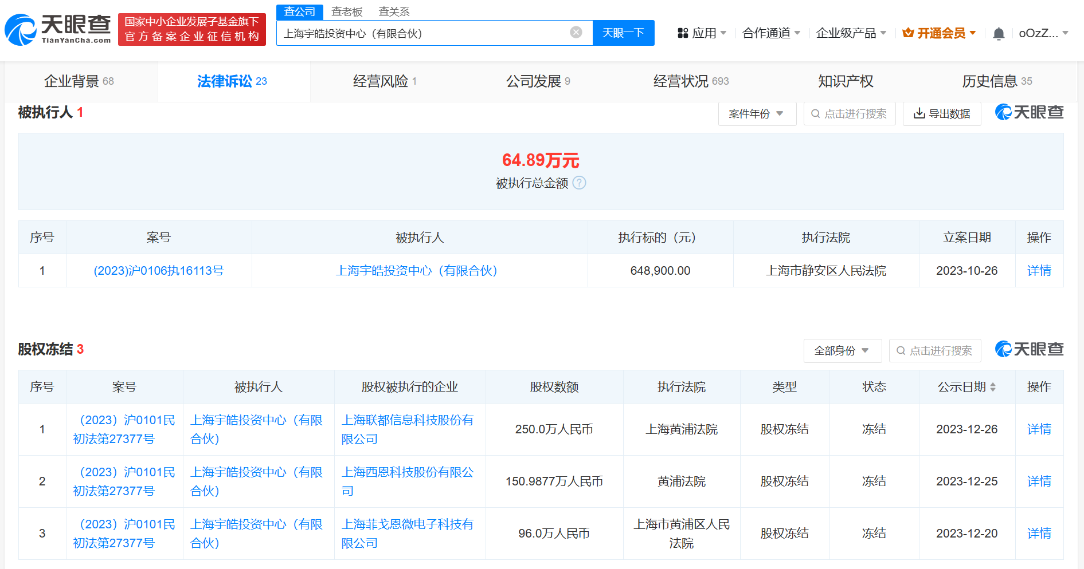View 详情 for the 2023-12-26 freeze row
Viewport: 1084px width, 569px height.
(x=1039, y=429)
